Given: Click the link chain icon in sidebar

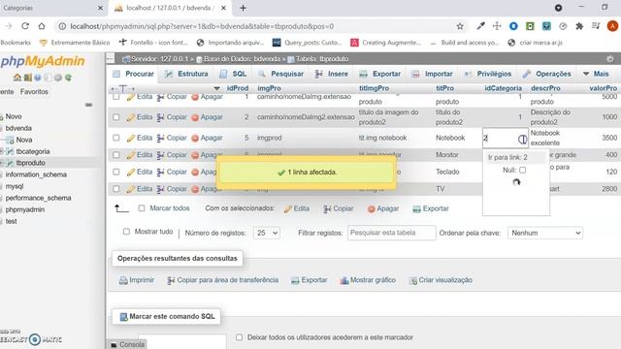Looking at the screenshot, I should pos(88,105).
